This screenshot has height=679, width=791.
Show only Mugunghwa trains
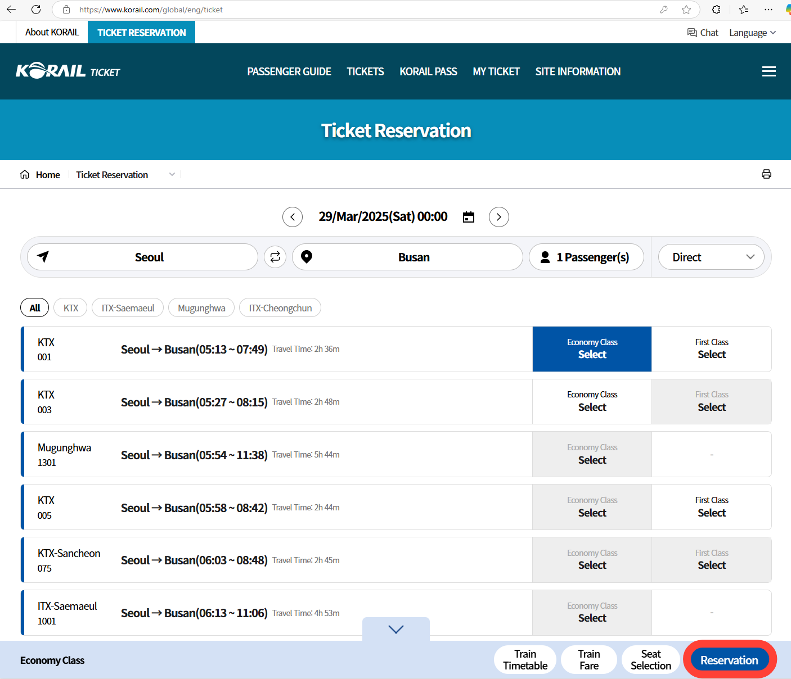tap(201, 308)
